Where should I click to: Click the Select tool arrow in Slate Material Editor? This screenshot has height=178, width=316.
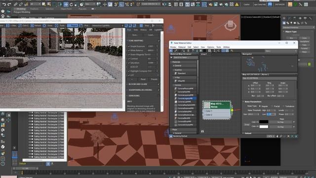tap(171, 50)
